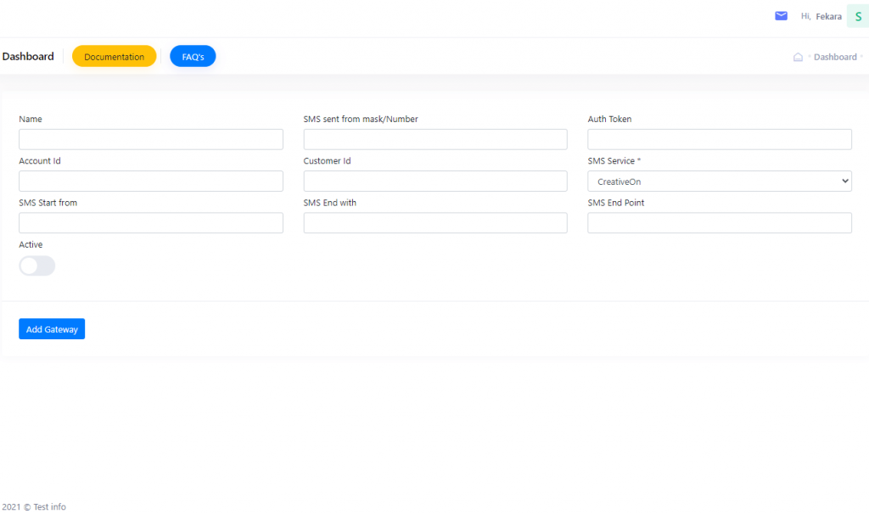
Task: Select the SMS End with field
Action: 435,223
